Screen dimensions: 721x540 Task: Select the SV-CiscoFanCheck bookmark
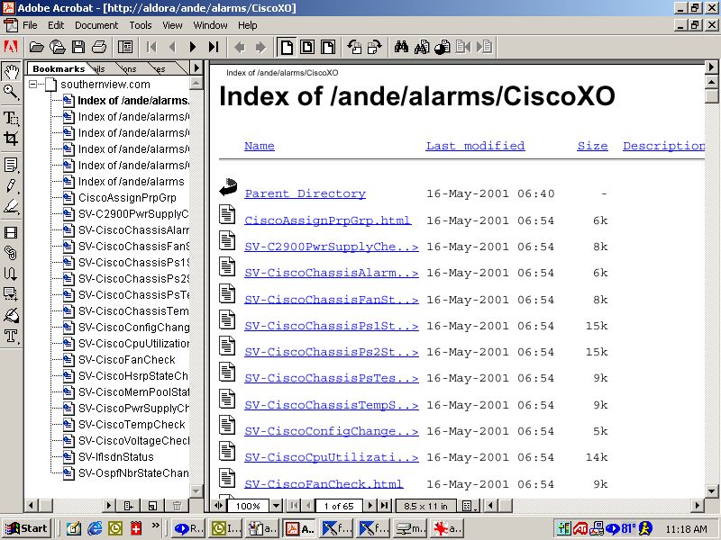127,360
